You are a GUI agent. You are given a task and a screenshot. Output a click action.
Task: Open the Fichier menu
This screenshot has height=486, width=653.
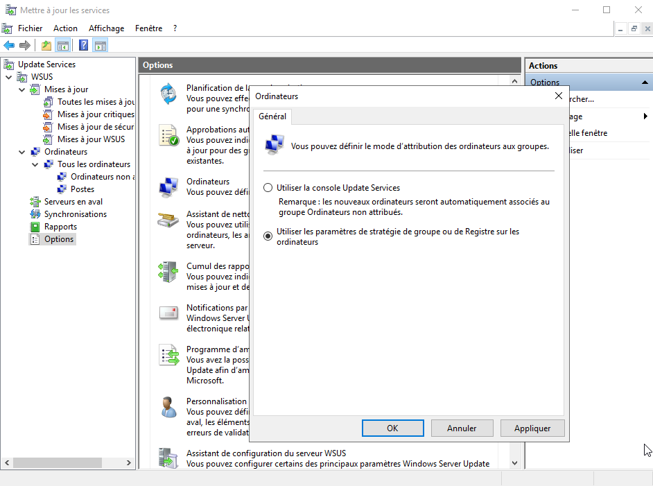(x=30, y=28)
